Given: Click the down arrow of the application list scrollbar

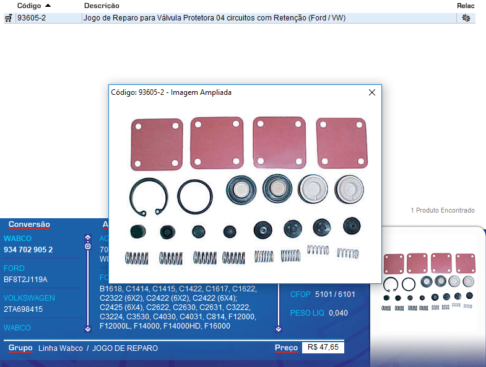Looking at the screenshot, I should [278, 329].
